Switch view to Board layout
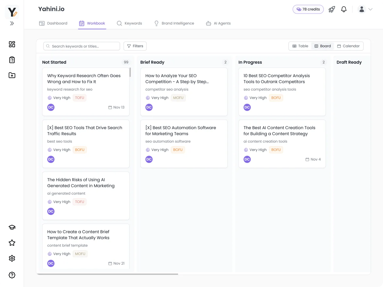Screen dimensions: 383x287 [x=322, y=46]
